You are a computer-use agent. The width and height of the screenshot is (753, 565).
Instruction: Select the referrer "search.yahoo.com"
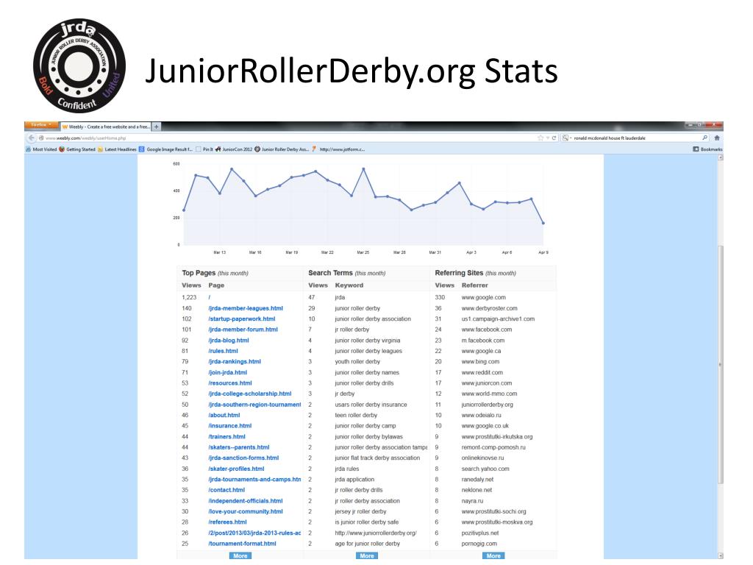coord(485,469)
